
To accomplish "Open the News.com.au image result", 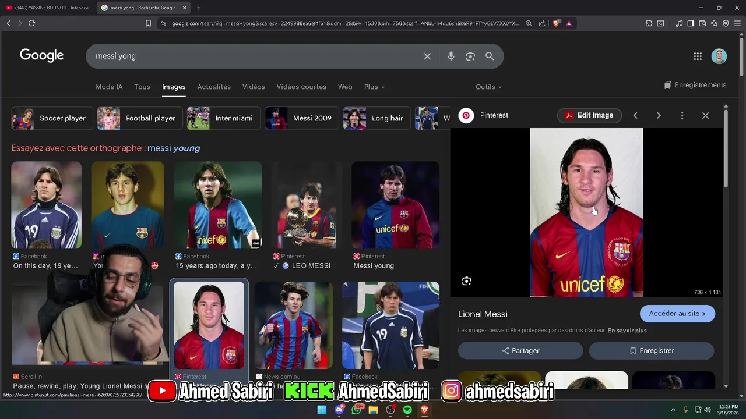I will [293, 325].
